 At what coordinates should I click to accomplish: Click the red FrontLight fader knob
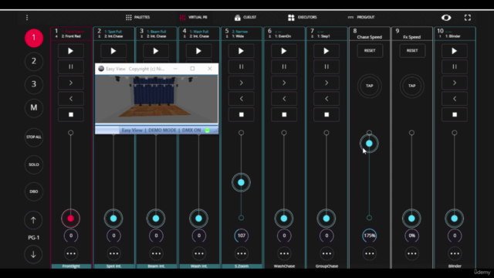click(x=71, y=219)
